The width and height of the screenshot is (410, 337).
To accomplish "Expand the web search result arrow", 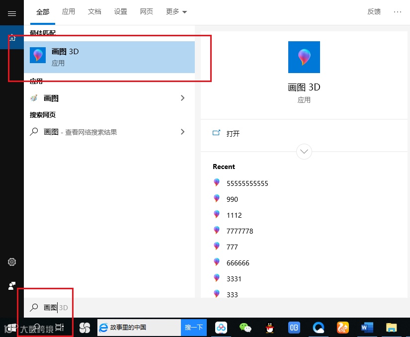I will point(182,132).
